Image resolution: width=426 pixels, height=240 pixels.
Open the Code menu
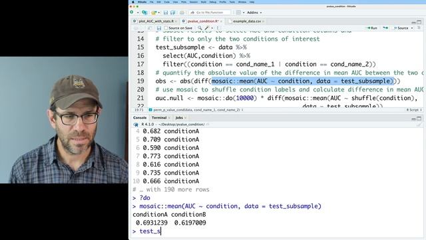click(x=167, y=2)
